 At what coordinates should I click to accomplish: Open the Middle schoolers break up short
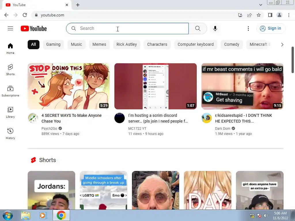[103, 190]
